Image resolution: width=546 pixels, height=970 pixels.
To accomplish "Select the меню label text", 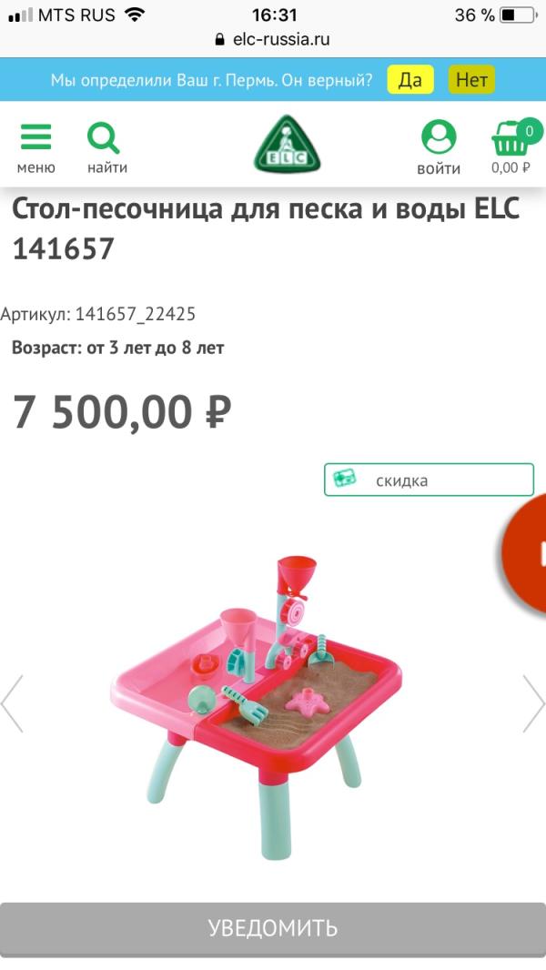I will point(35,167).
